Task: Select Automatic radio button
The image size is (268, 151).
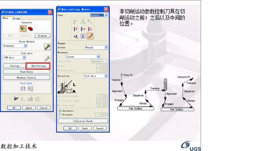Action: point(60,111)
